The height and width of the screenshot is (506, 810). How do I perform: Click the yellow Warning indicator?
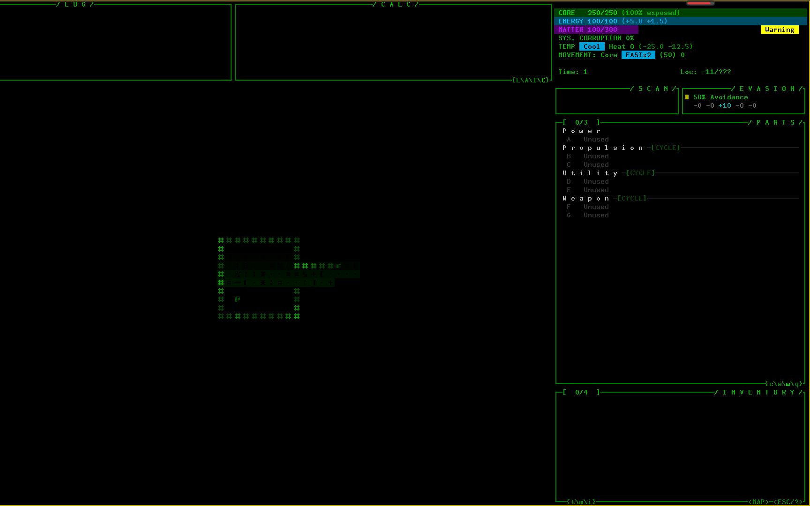click(780, 30)
